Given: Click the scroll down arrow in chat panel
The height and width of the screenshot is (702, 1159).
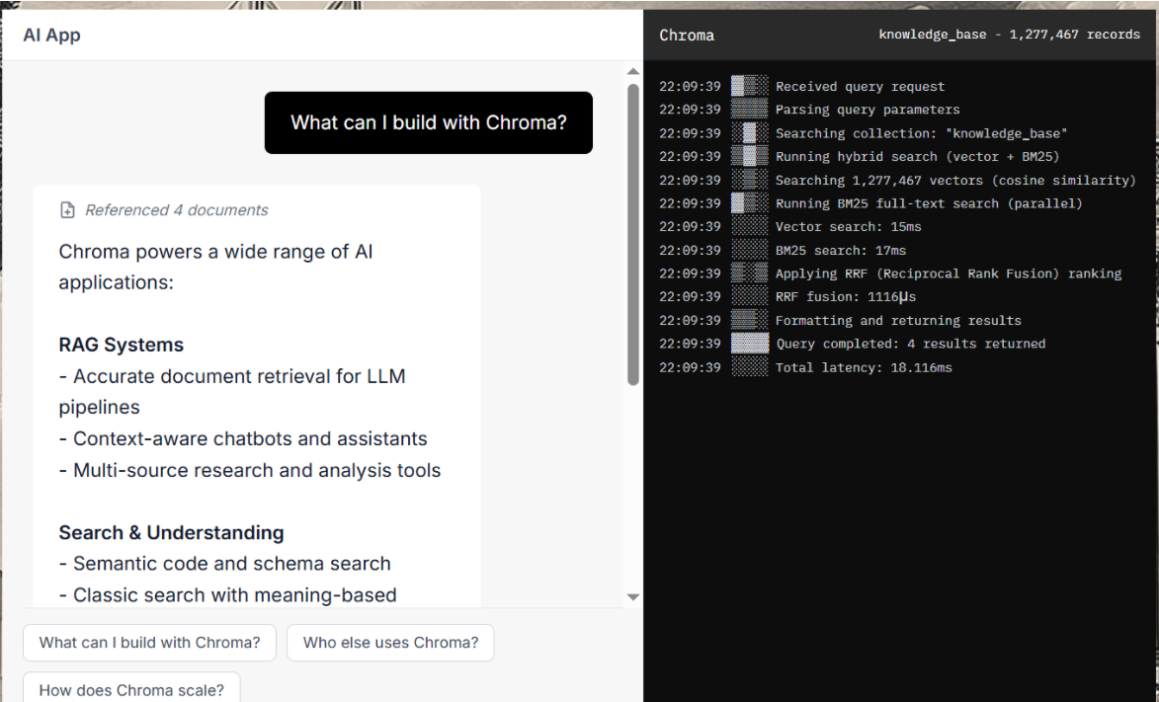Looking at the screenshot, I should [632, 597].
